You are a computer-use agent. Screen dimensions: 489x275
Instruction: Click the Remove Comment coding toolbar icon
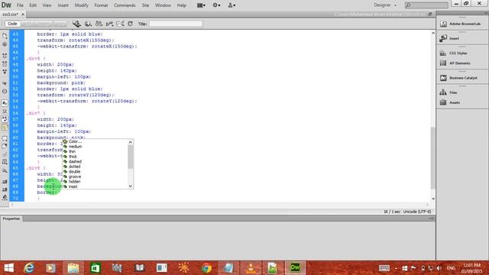click(5, 146)
